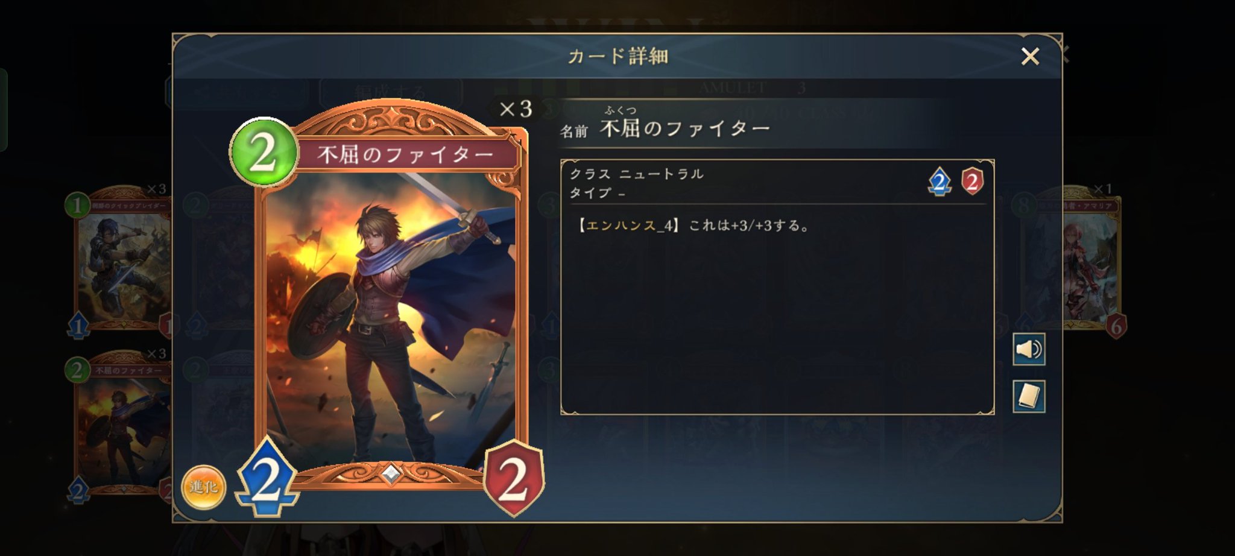Image resolution: width=1235 pixels, height=556 pixels.
Task: Click the card name banner on the card
Action: point(406,155)
